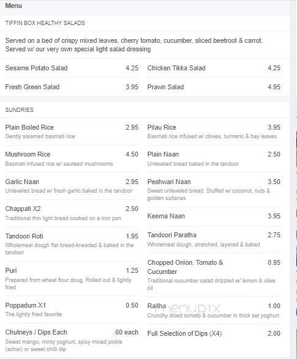Viewport: 297px width, 359px height.
Task: Click the page scrollbar on right edge
Action: 293,180
